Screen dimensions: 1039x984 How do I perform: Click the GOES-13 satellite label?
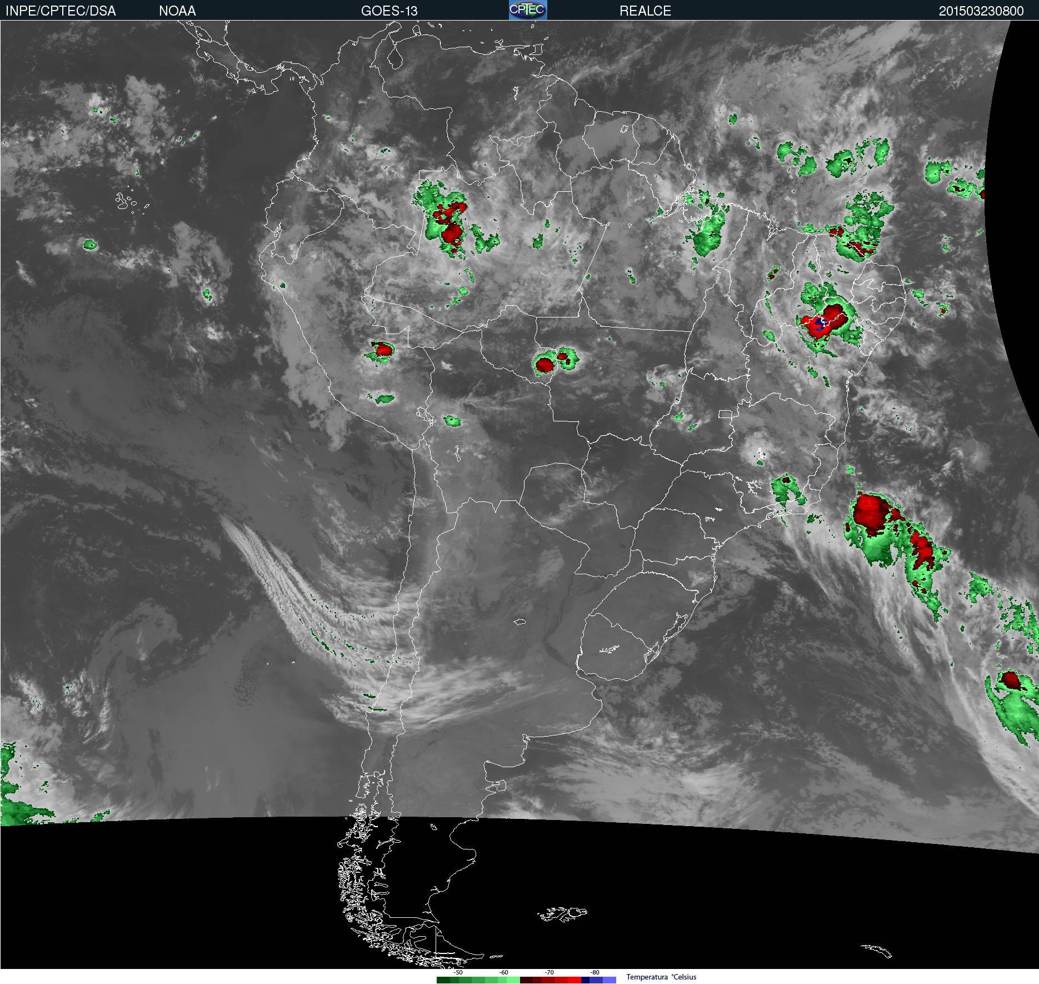(x=389, y=11)
